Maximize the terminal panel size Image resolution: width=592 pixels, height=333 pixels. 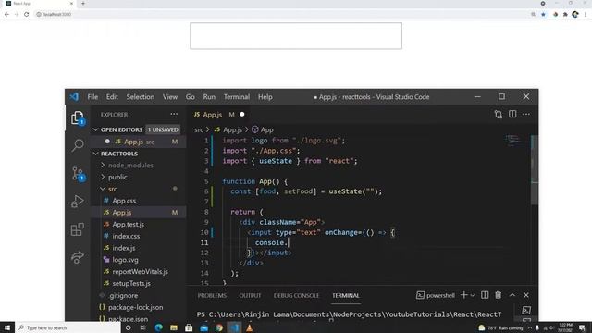click(512, 295)
